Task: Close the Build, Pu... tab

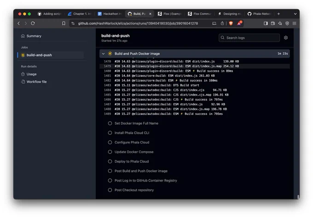Action: 151,14
